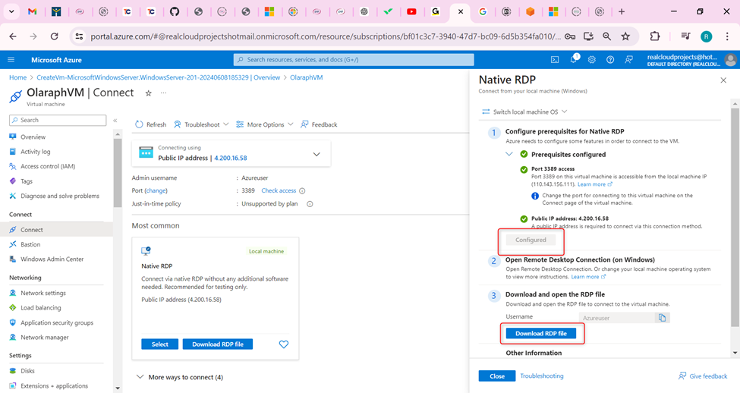This screenshot has height=393, width=740.
Task: Close the Native RDP panel with X
Action: coord(723,80)
